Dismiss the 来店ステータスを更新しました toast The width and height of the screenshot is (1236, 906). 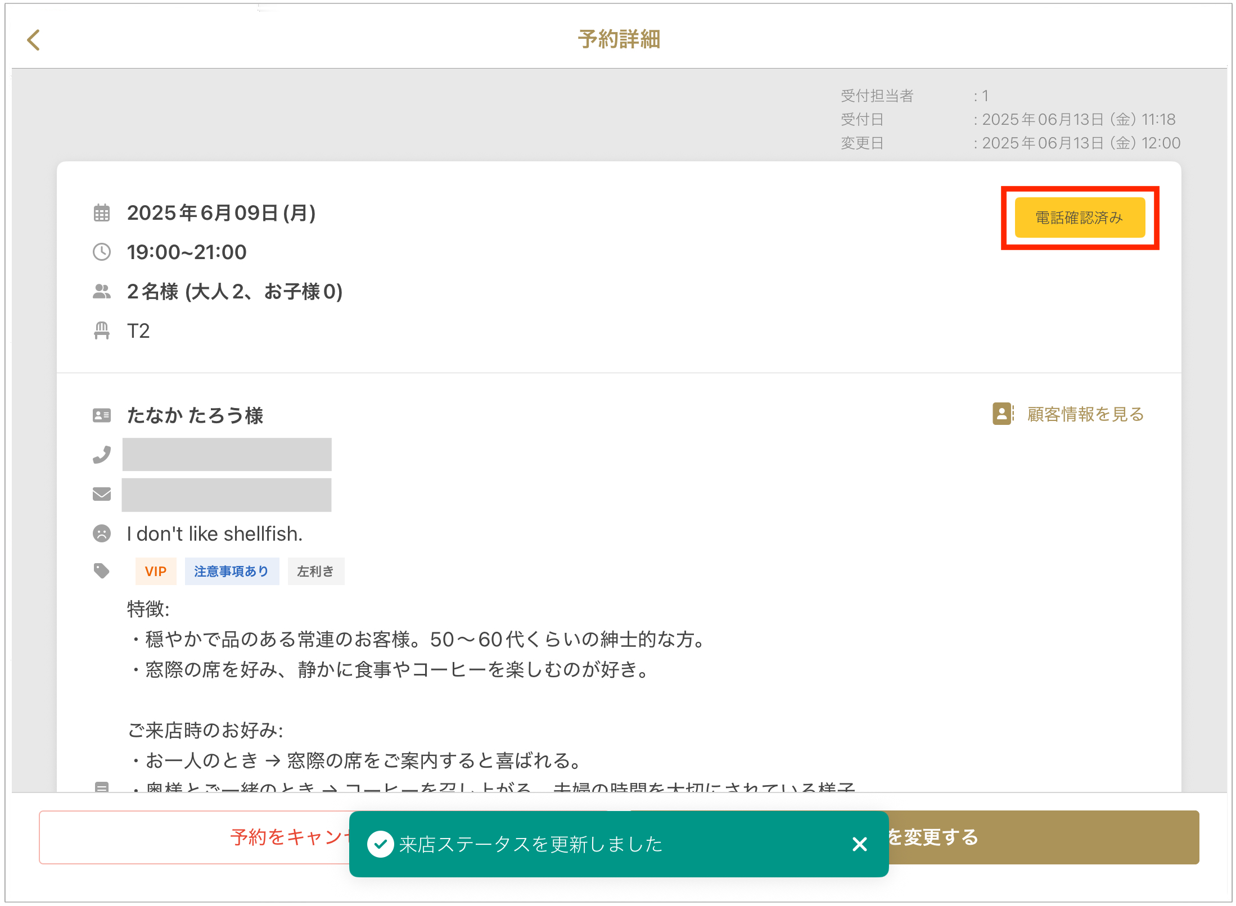coord(859,844)
